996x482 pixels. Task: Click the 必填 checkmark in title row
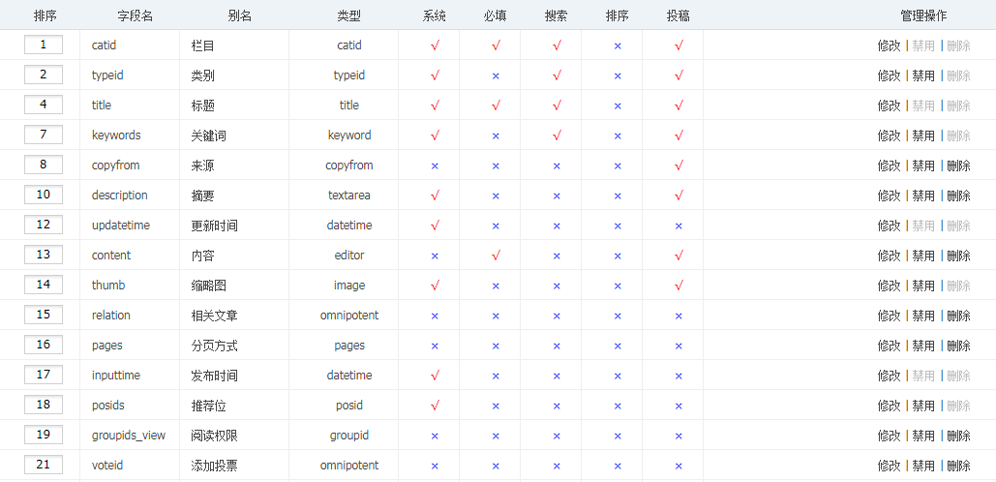(497, 105)
